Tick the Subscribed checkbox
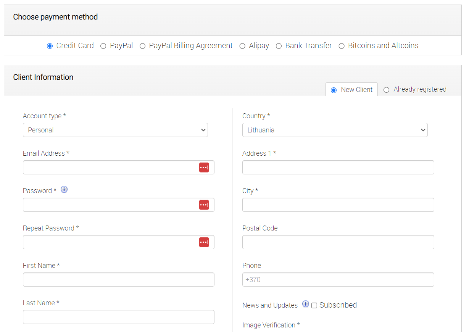The width and height of the screenshot is (469, 332). (314, 305)
